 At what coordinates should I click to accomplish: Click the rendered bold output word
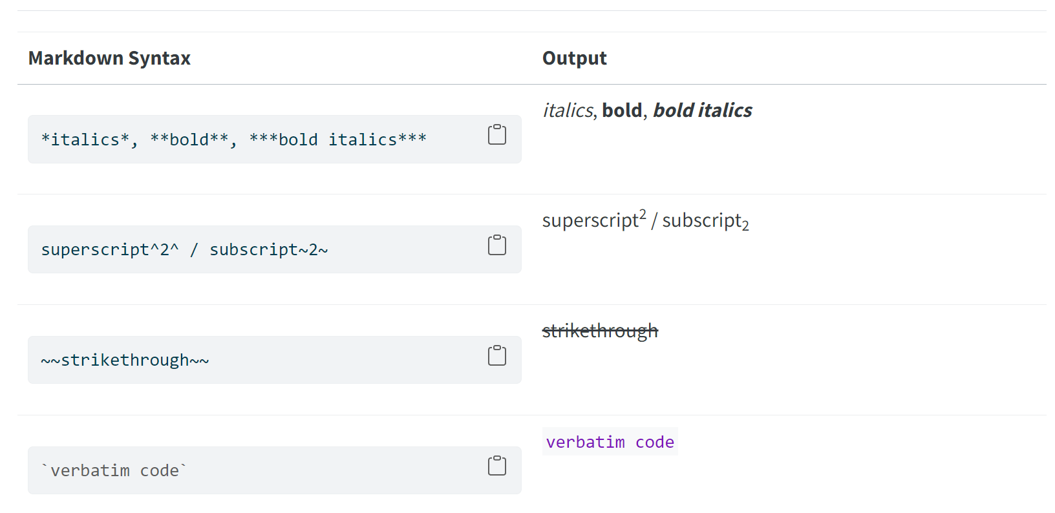(x=622, y=110)
